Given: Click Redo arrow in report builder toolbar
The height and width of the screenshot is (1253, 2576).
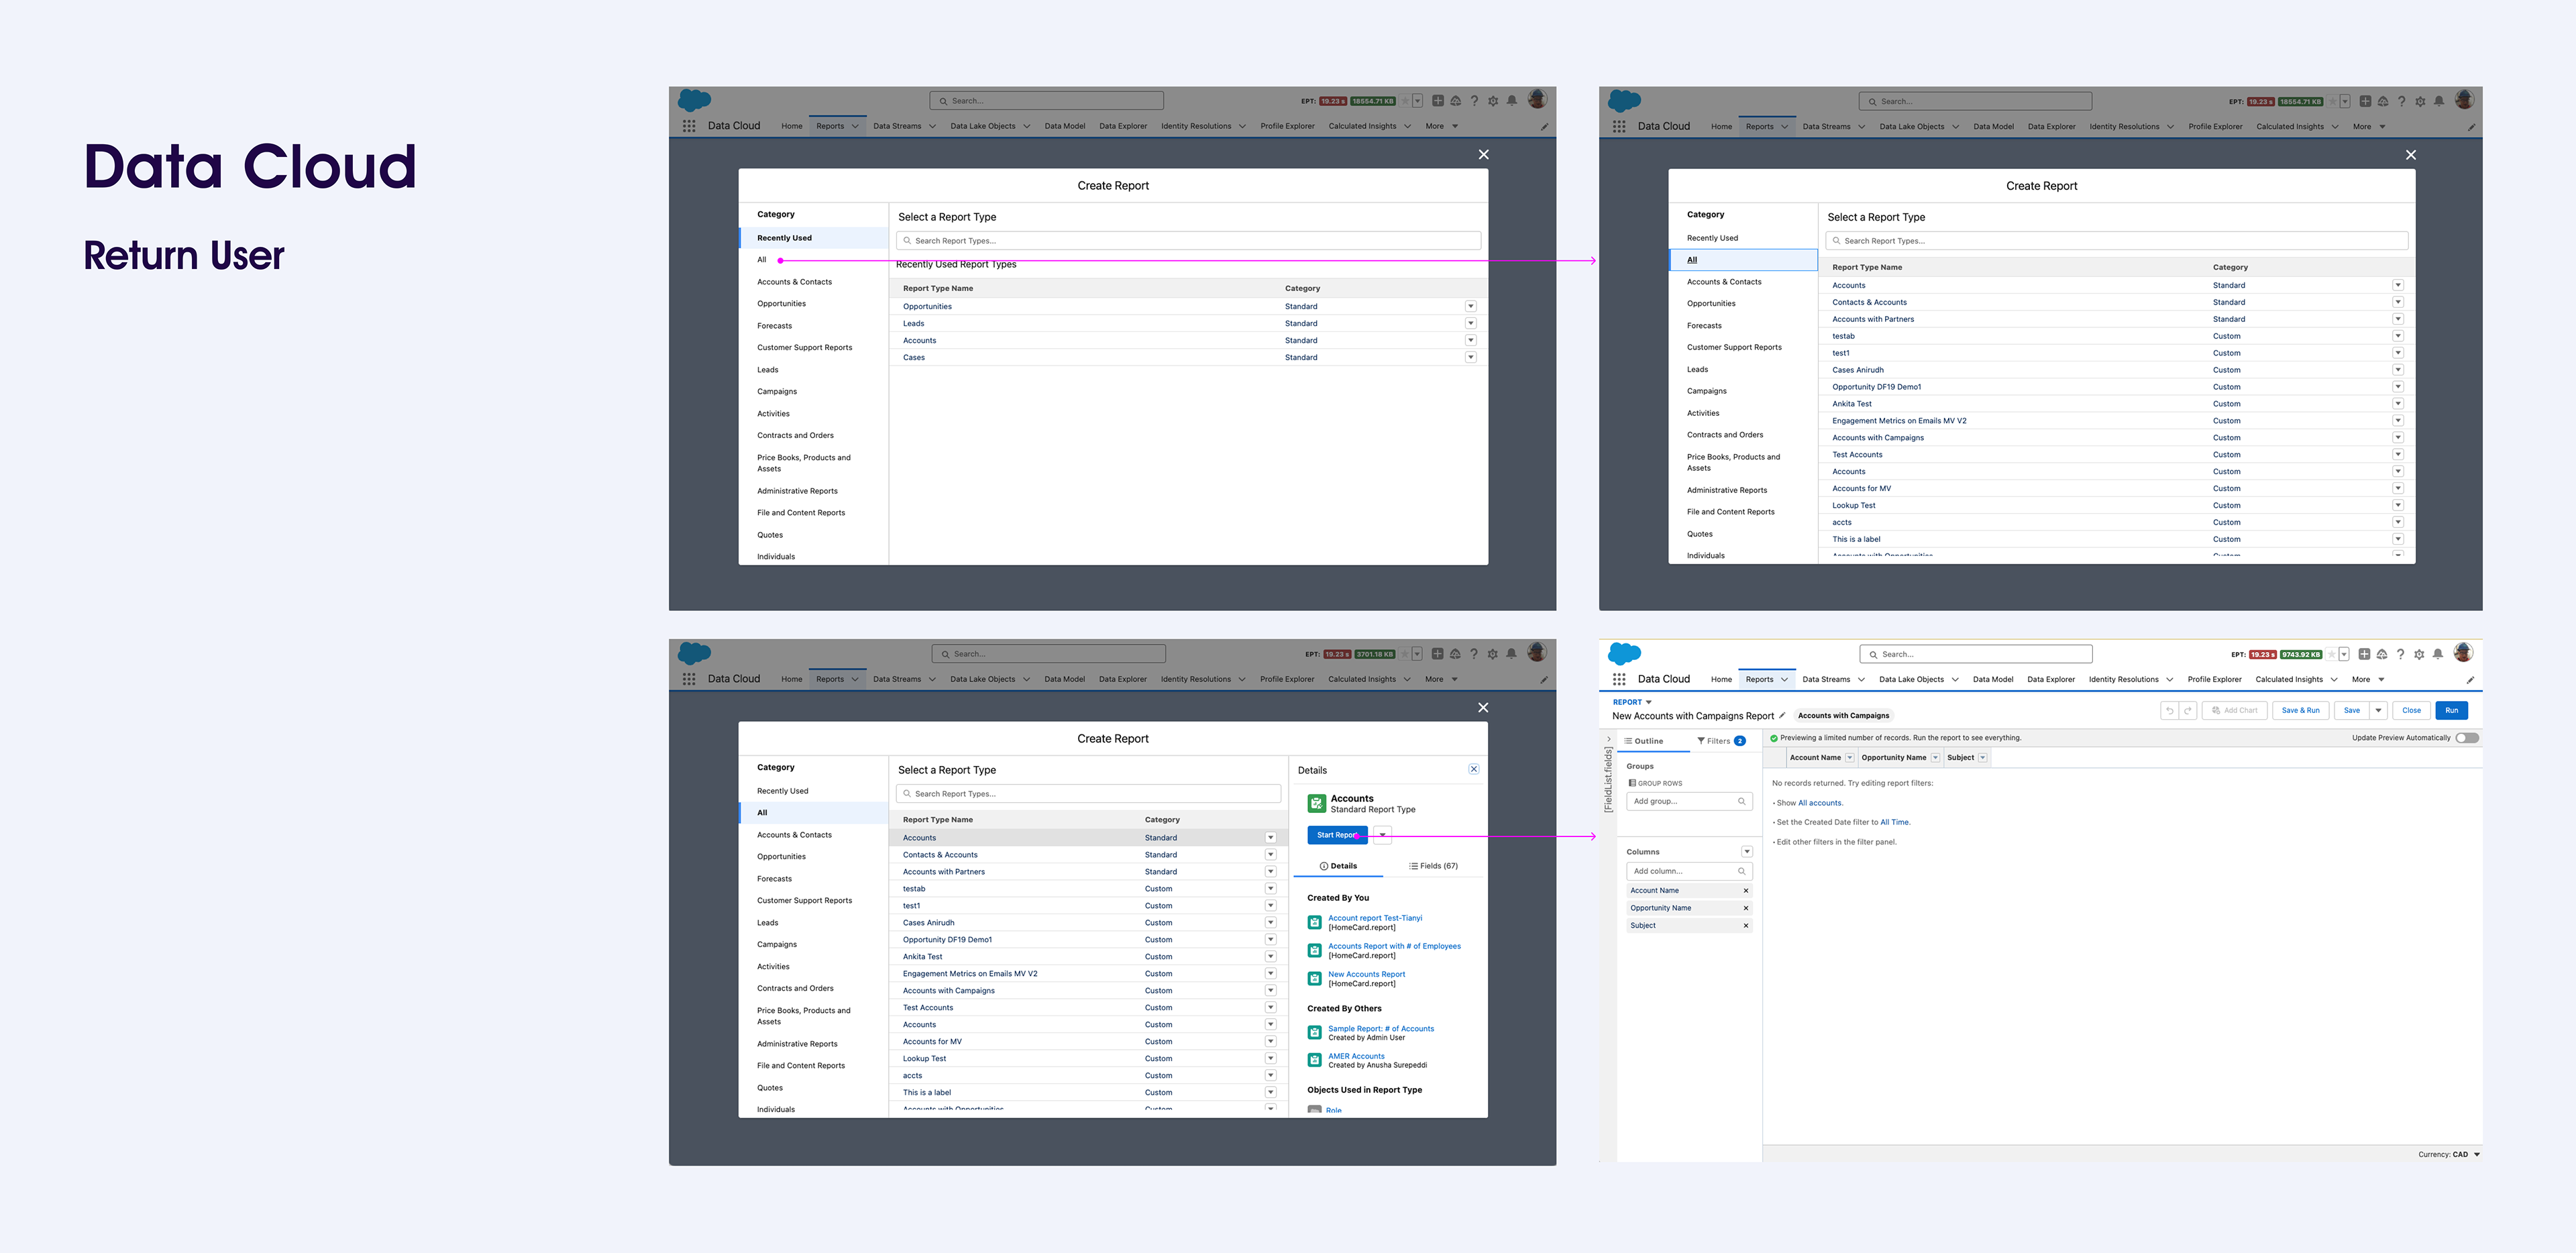Looking at the screenshot, I should pos(2187,710).
